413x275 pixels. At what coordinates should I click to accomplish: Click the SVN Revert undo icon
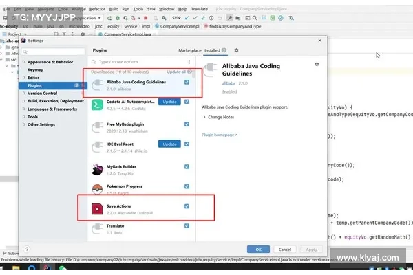(x=220, y=18)
